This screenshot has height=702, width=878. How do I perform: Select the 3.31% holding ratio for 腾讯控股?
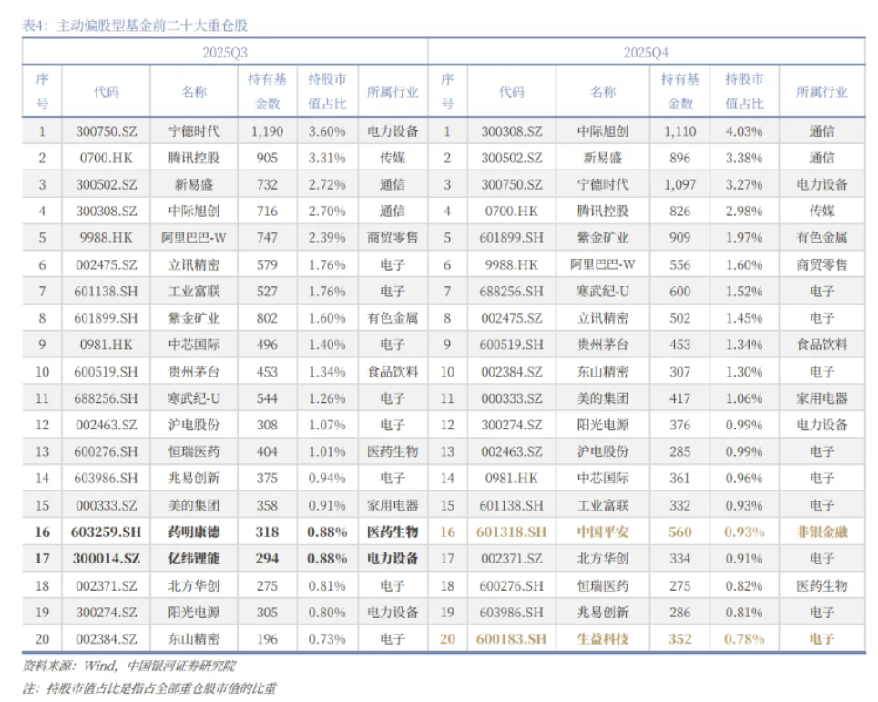[x=327, y=158]
